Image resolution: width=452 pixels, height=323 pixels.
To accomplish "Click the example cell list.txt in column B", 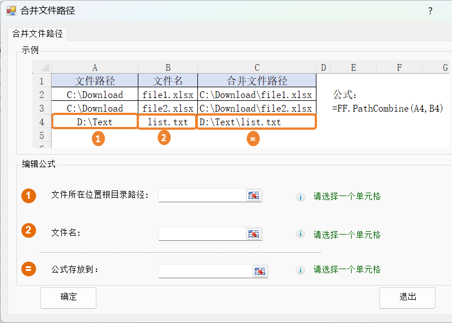I will [x=167, y=122].
